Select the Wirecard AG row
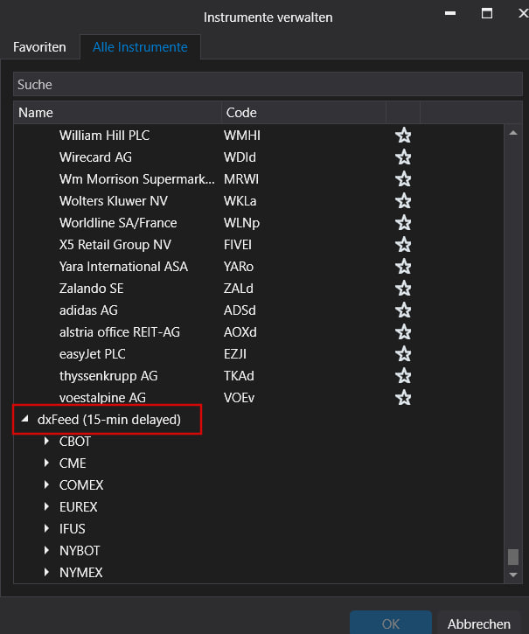529x634 pixels. pos(259,157)
